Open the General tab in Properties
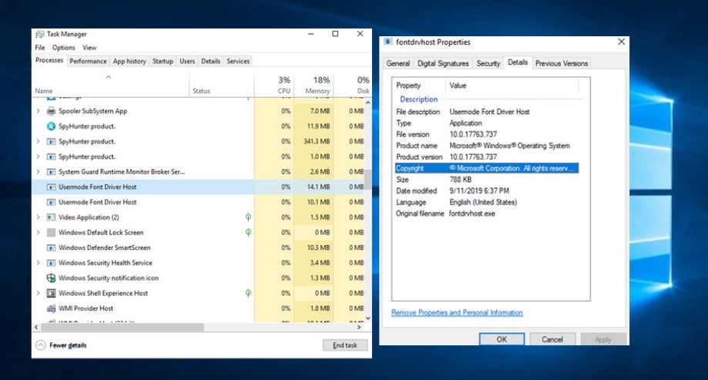Screen dimensions: 708x380 click(398, 63)
